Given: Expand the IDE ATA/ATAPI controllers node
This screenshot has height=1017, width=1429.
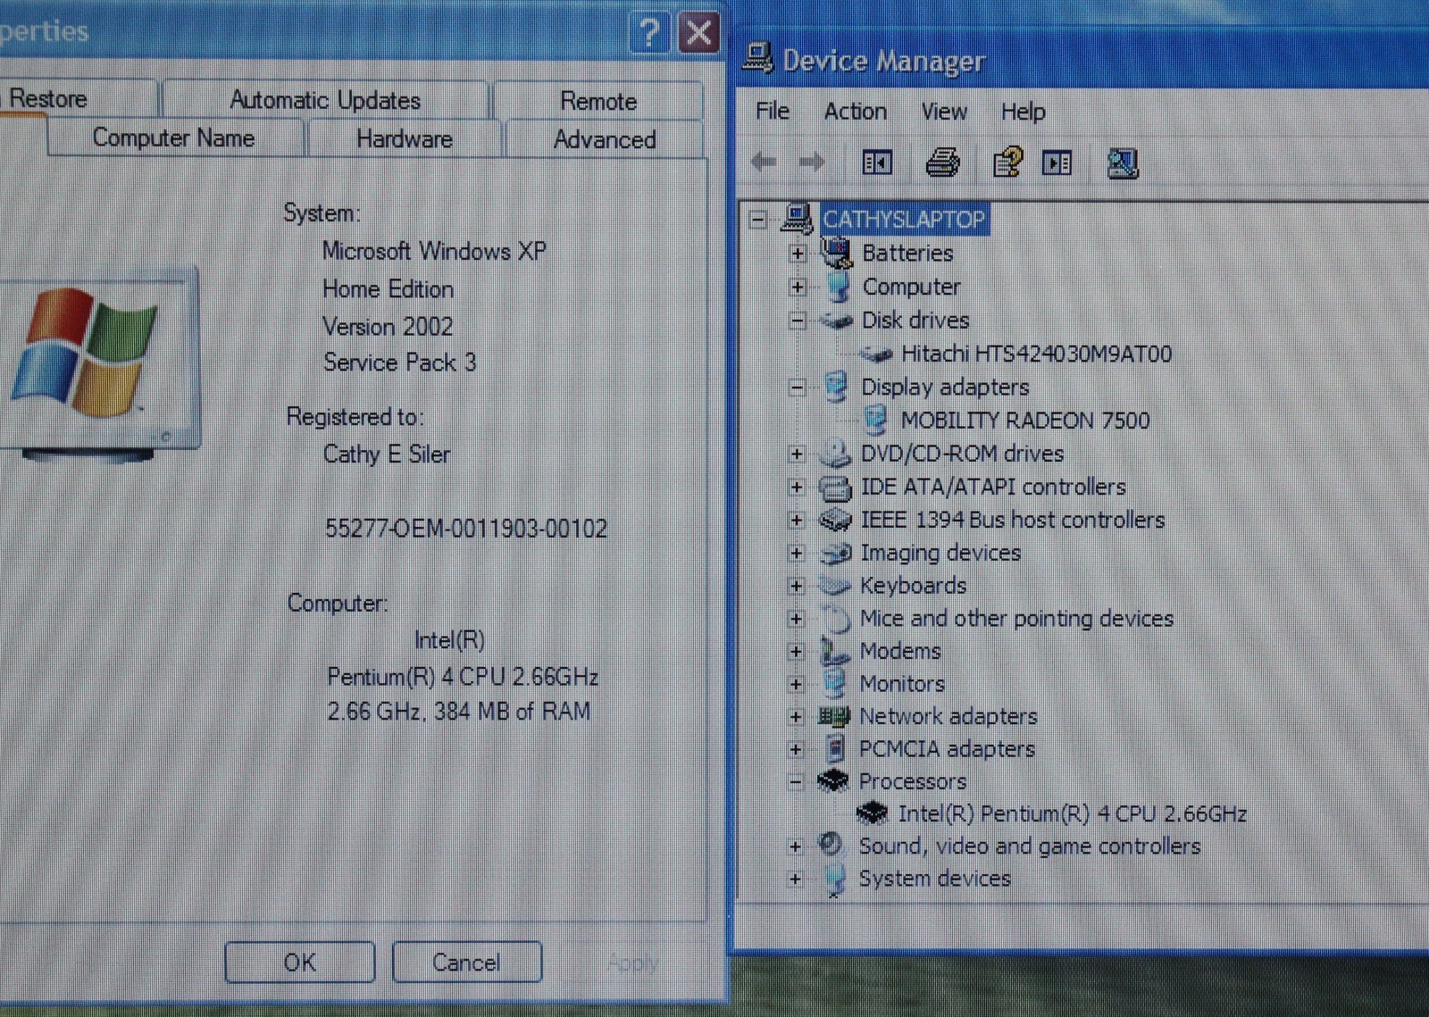Looking at the screenshot, I should pos(797,487).
